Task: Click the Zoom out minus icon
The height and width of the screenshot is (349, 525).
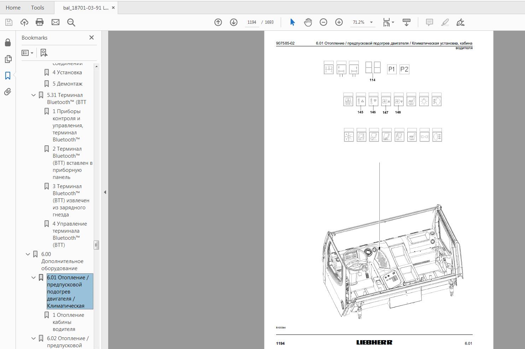Action: pos(323,22)
